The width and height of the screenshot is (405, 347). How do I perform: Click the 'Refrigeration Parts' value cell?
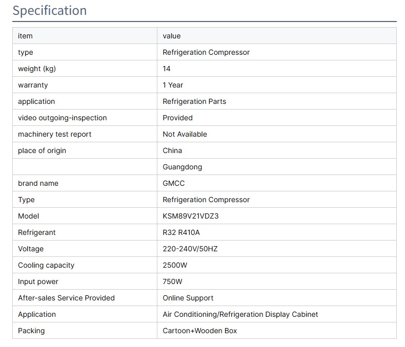pos(194,101)
